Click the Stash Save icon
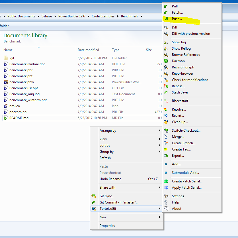 [166, 92]
